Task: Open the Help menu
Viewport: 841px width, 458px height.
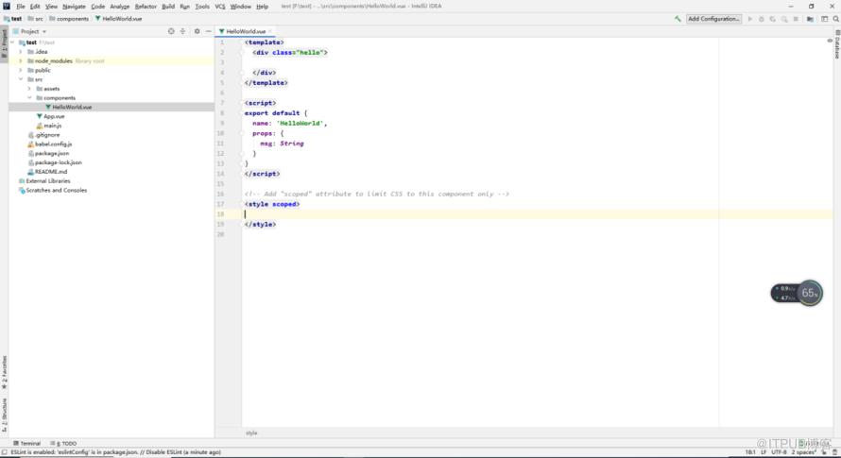Action: click(262, 7)
